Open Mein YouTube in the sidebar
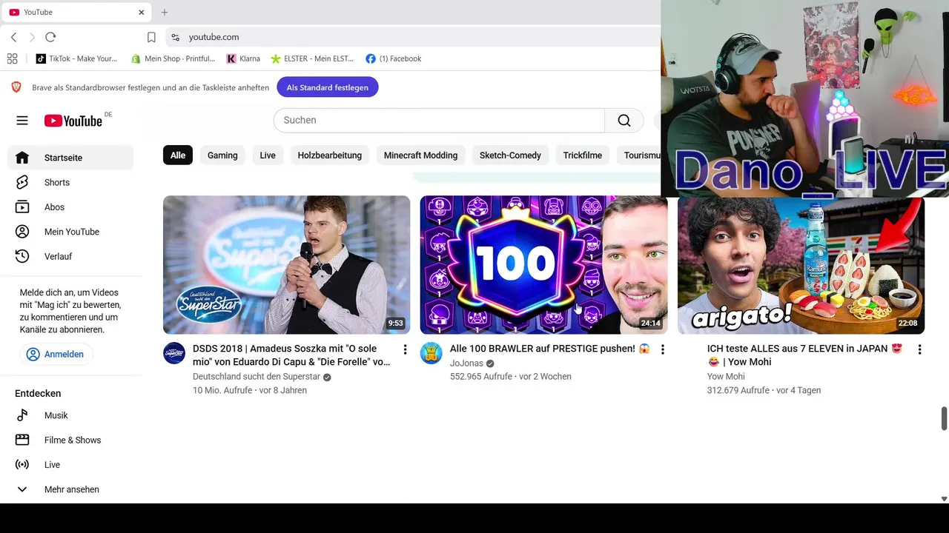 pos(70,232)
